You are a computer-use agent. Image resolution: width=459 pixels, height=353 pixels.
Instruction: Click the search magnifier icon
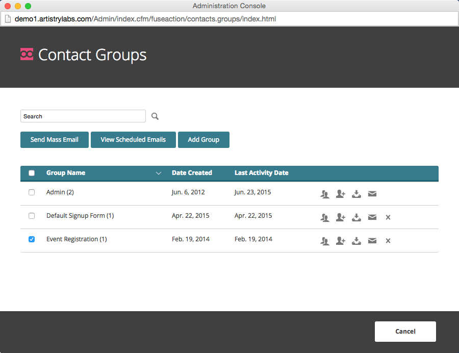(155, 116)
